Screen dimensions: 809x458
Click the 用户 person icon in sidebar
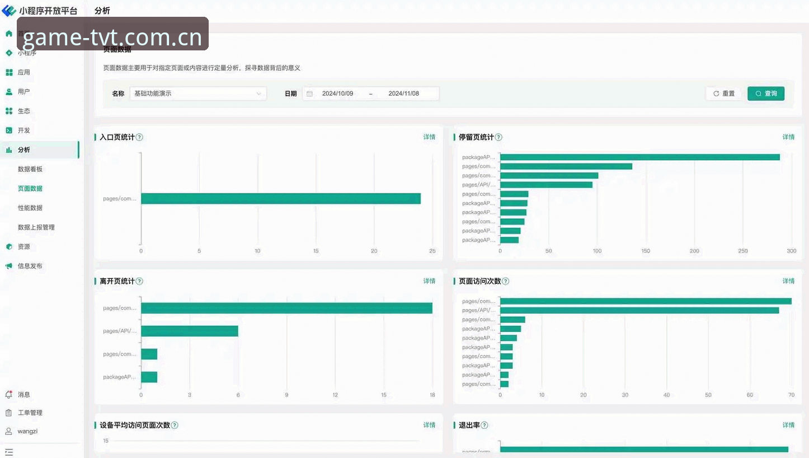tap(9, 91)
